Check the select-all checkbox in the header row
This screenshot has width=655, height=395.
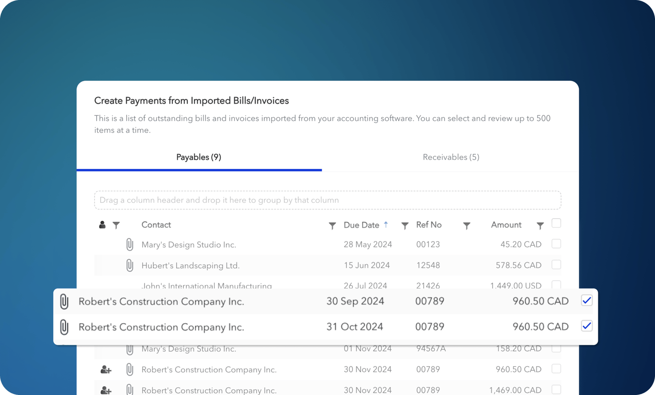point(556,223)
